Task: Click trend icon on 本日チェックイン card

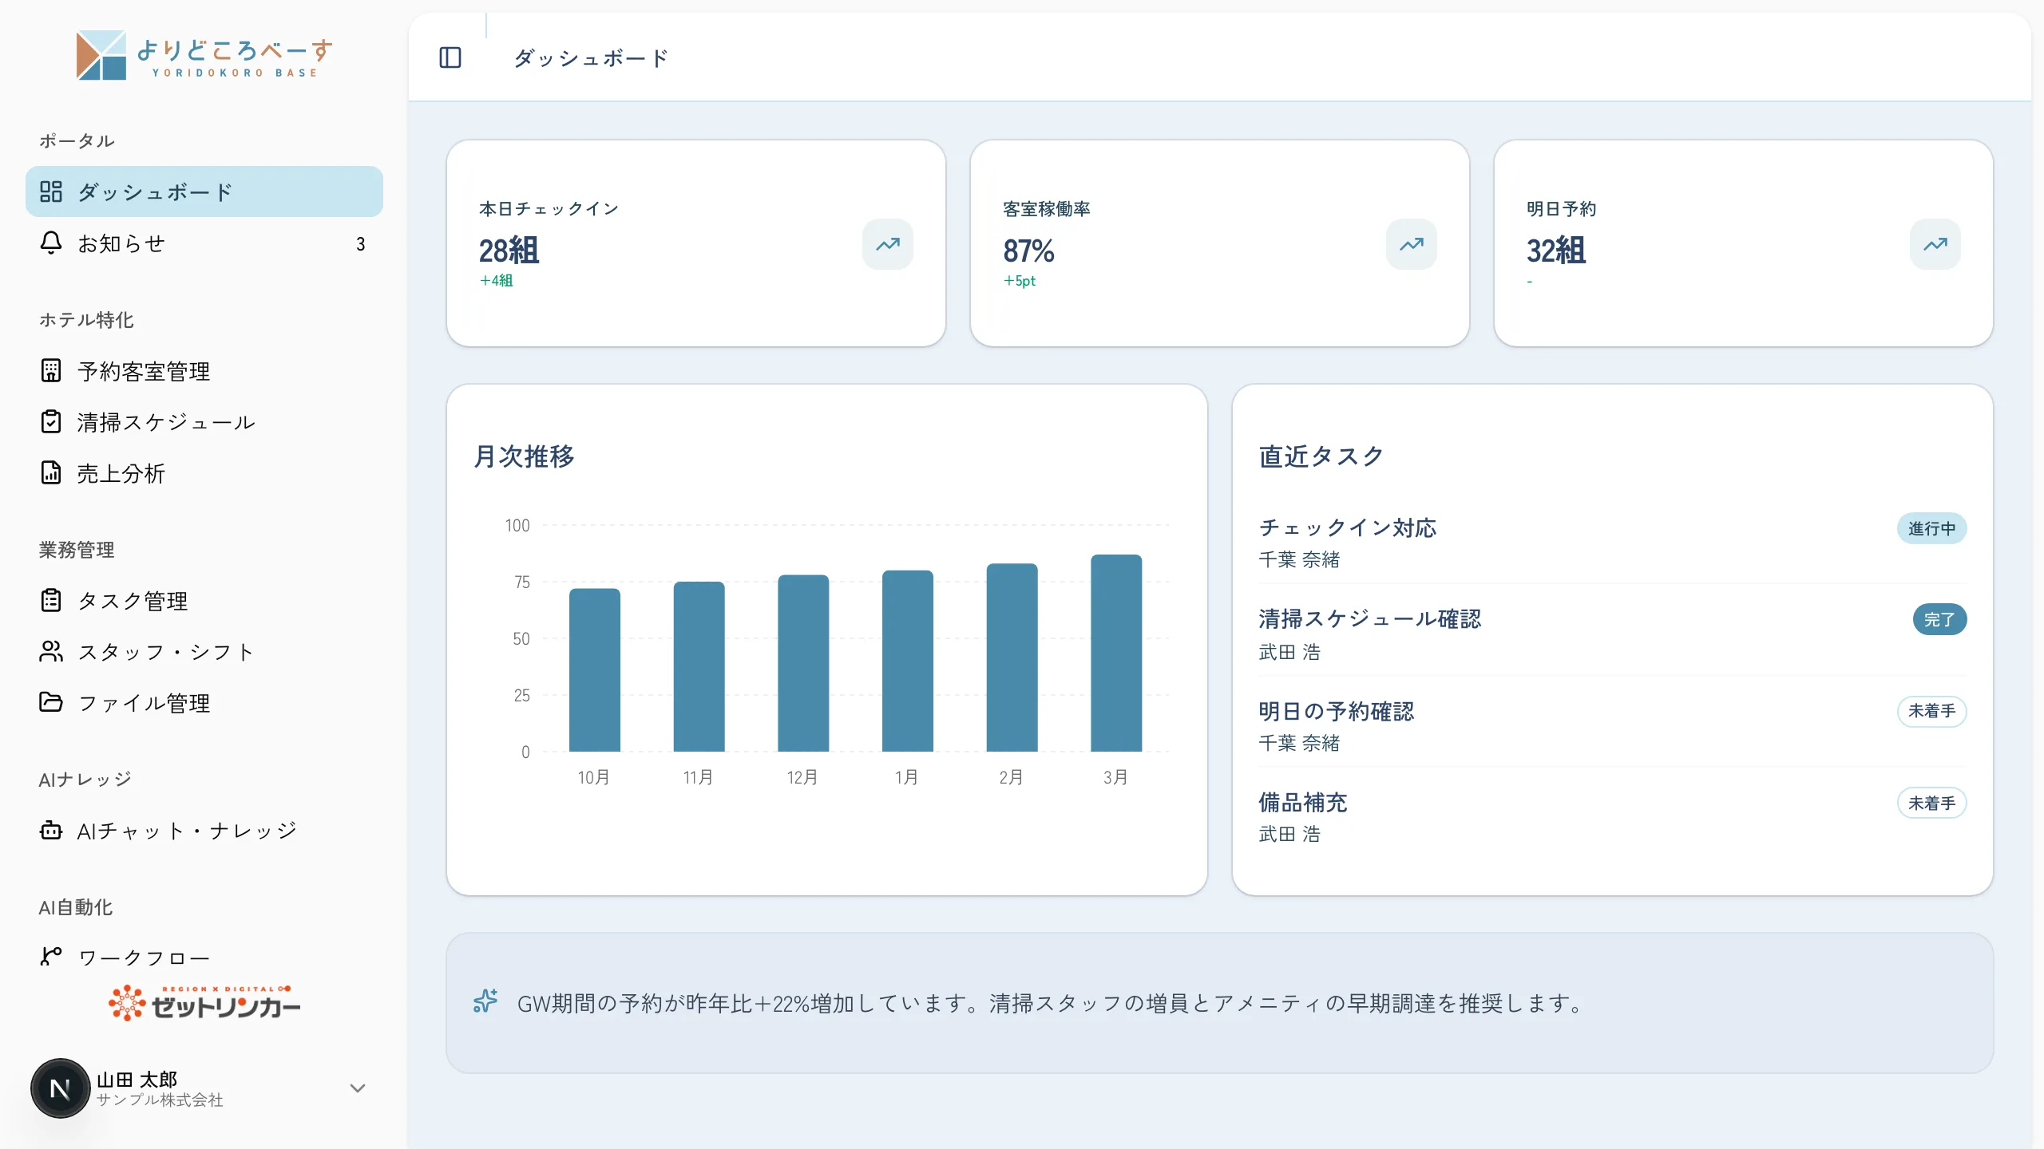Action: (x=888, y=244)
